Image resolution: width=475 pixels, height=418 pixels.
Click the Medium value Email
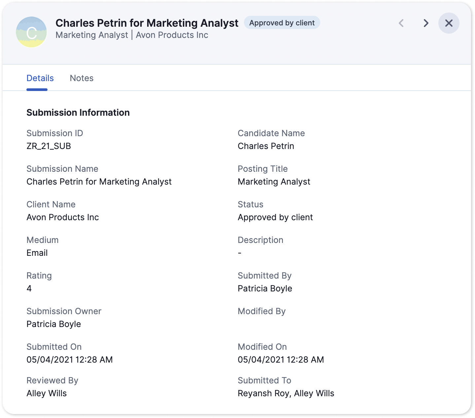coord(37,253)
